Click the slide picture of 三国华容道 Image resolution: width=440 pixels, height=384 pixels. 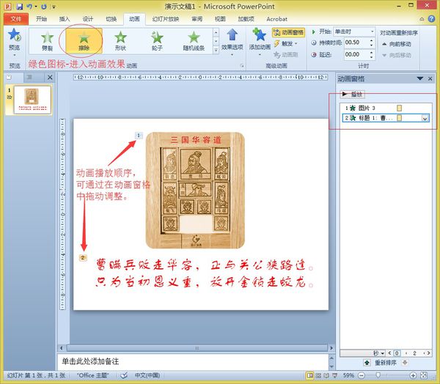point(195,191)
